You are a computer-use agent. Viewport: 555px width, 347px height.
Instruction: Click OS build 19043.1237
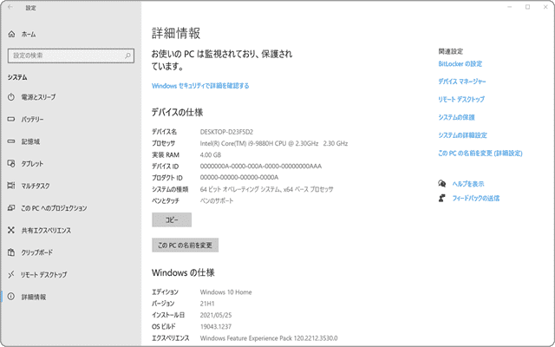(216, 326)
